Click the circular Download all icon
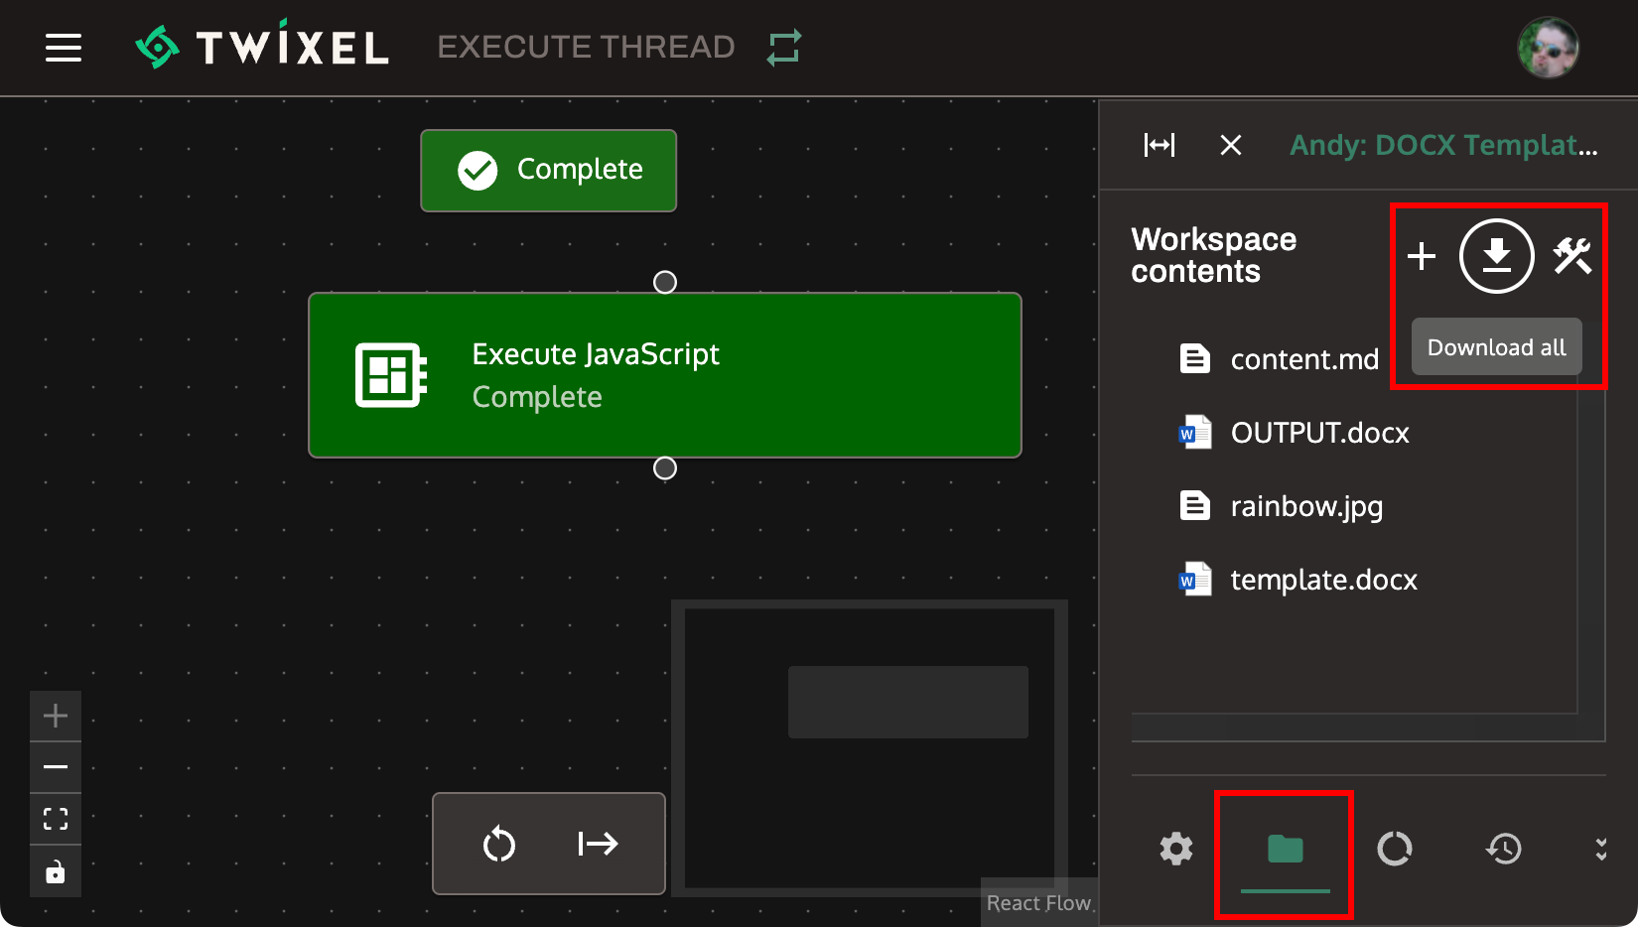This screenshot has height=927, width=1638. (x=1496, y=256)
